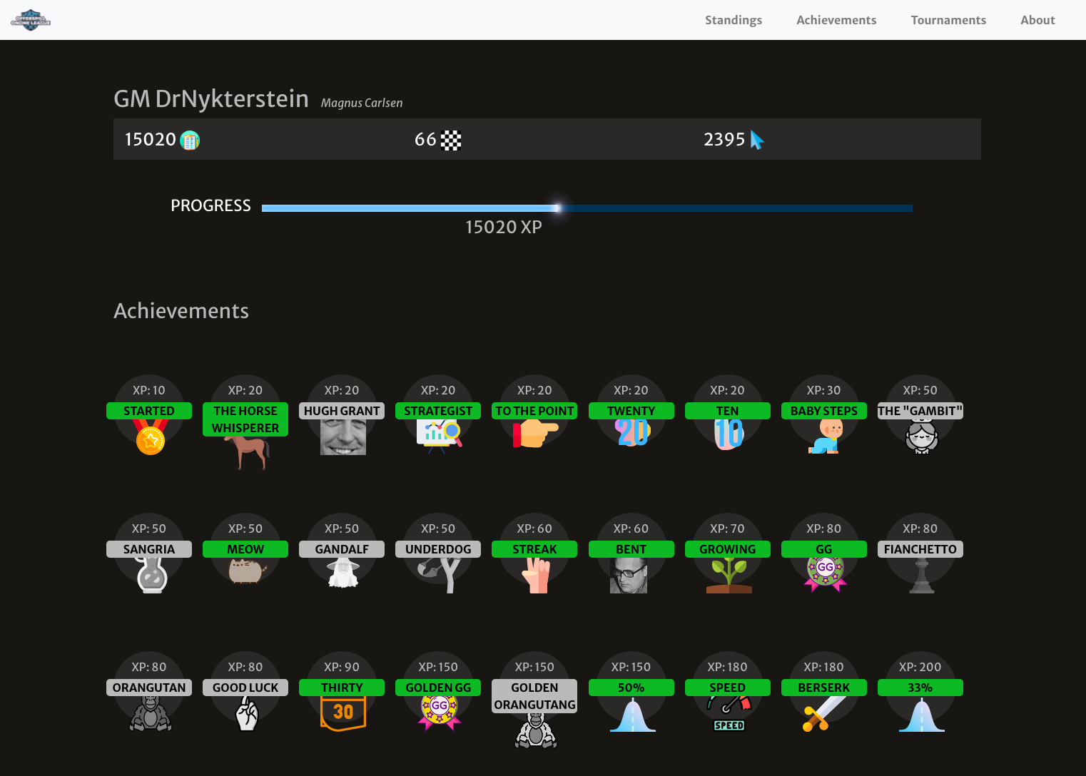Select the Berserk sword icon
Image resolution: width=1086 pixels, height=776 pixels.
click(x=824, y=714)
